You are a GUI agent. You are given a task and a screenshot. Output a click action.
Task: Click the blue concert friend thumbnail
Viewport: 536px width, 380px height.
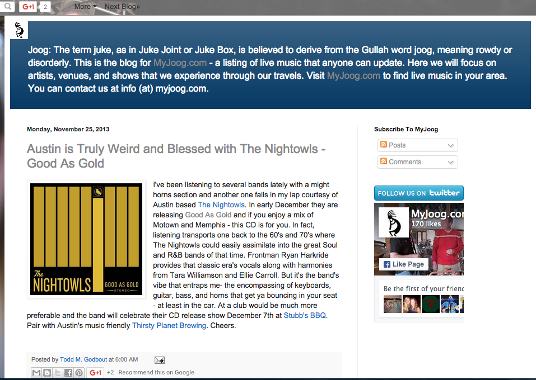[x=450, y=304]
